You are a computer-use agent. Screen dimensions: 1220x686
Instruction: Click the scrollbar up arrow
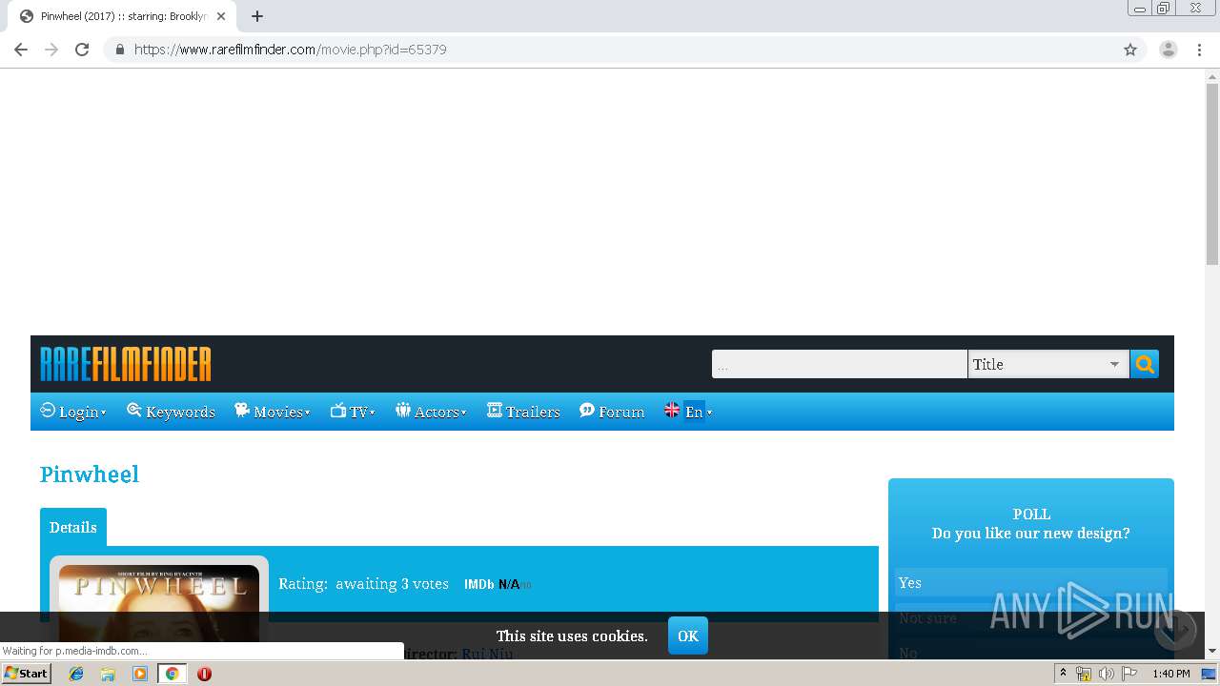(1212, 76)
